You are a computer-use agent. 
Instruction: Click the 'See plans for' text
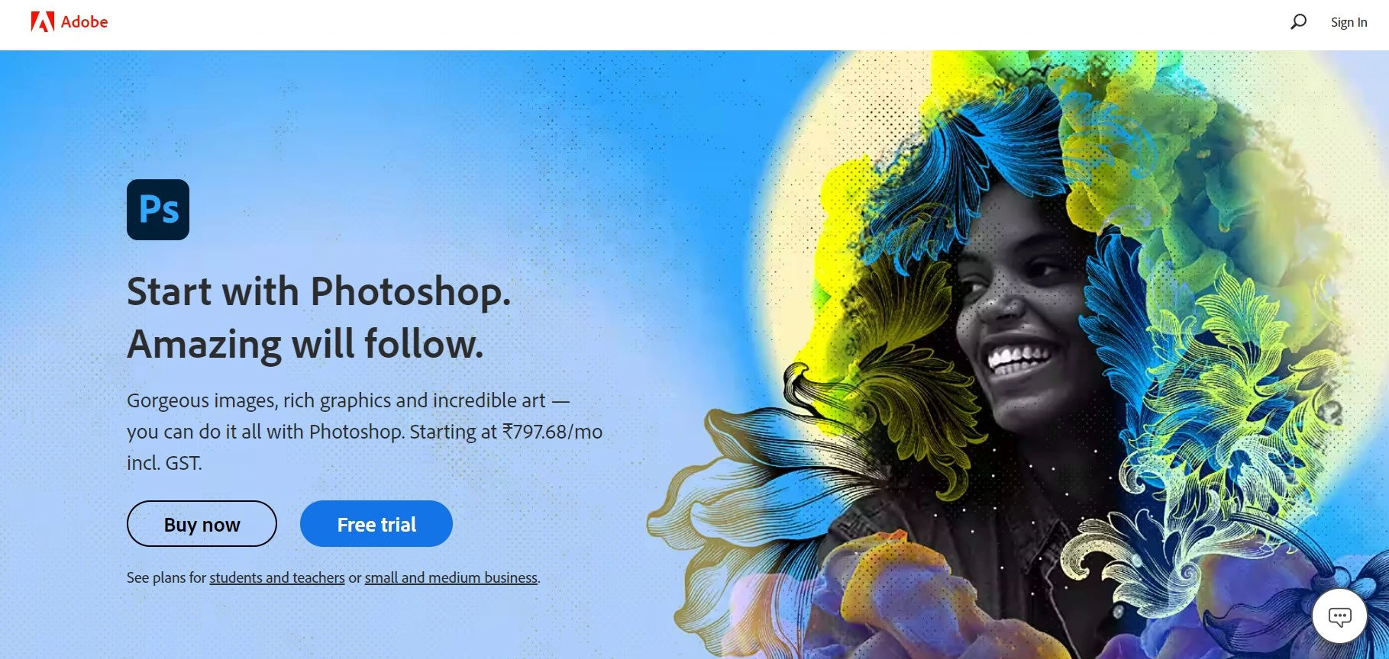click(x=166, y=577)
